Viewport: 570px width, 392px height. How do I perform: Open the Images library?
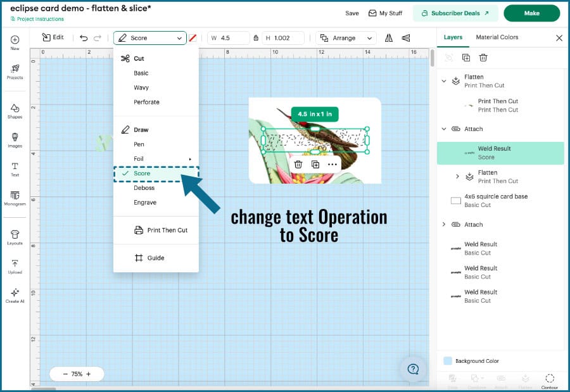(15, 140)
